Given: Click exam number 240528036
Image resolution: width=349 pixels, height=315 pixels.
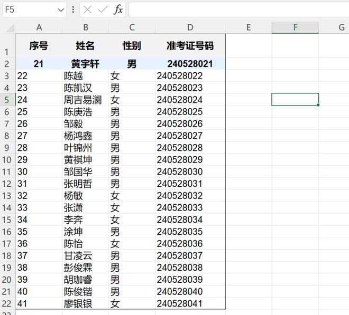Looking at the screenshot, I should tap(190, 243).
